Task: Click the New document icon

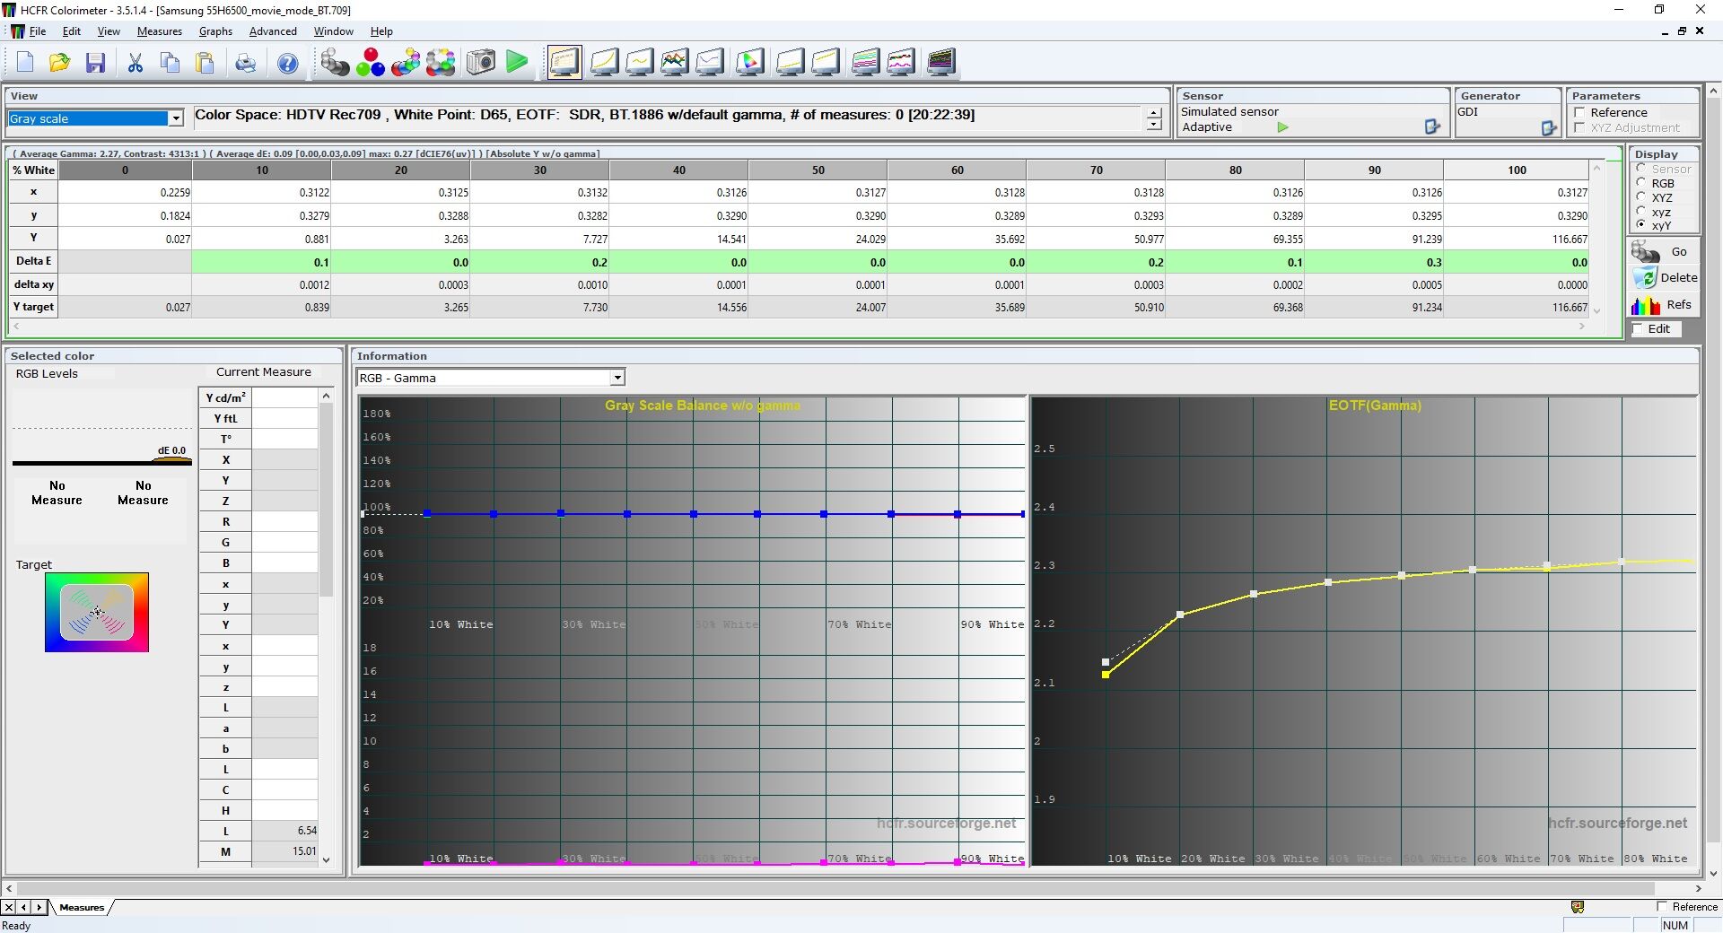Action: point(25,62)
